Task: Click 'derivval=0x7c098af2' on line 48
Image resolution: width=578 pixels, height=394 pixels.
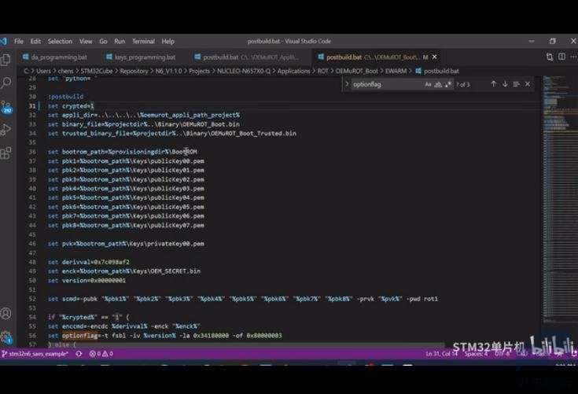Action: [96, 262]
